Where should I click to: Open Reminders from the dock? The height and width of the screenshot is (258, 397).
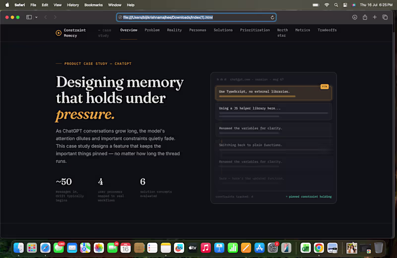(x=152, y=248)
